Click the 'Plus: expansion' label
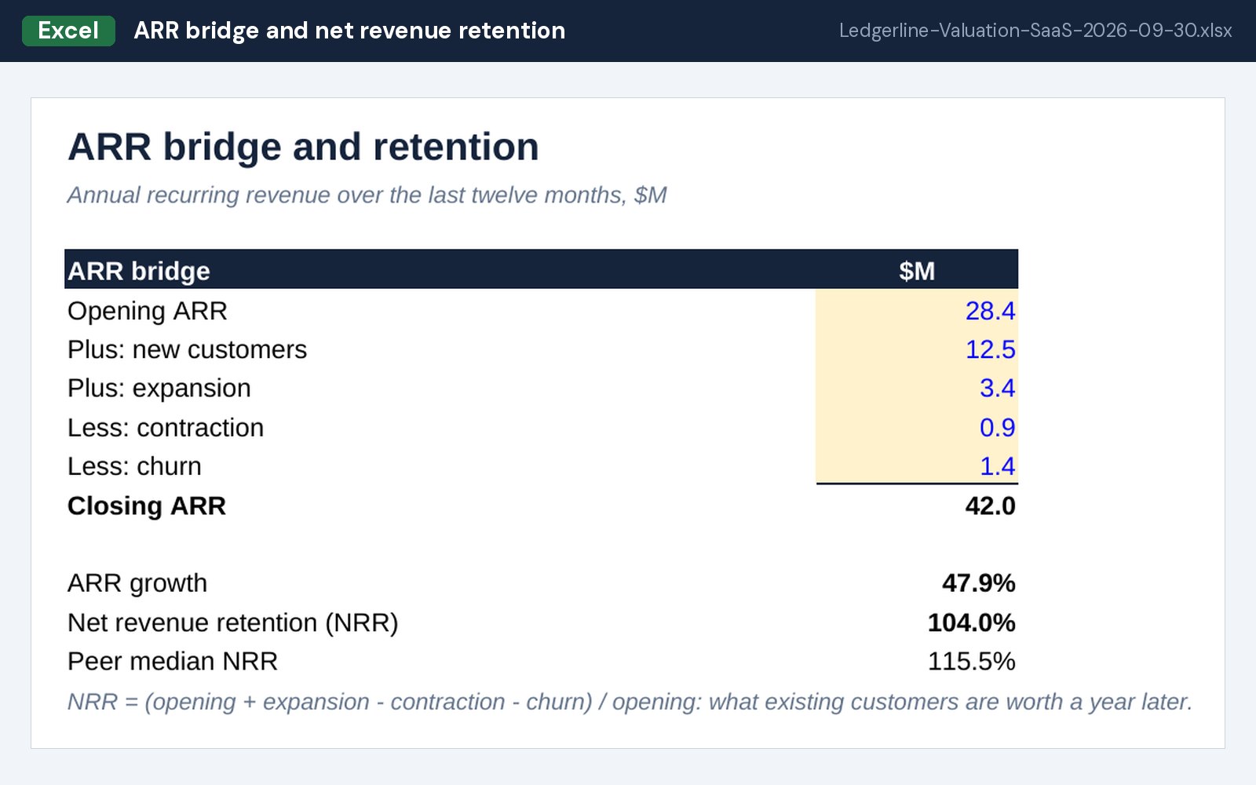Screen dimensions: 1256x785 pyautogui.click(x=159, y=388)
